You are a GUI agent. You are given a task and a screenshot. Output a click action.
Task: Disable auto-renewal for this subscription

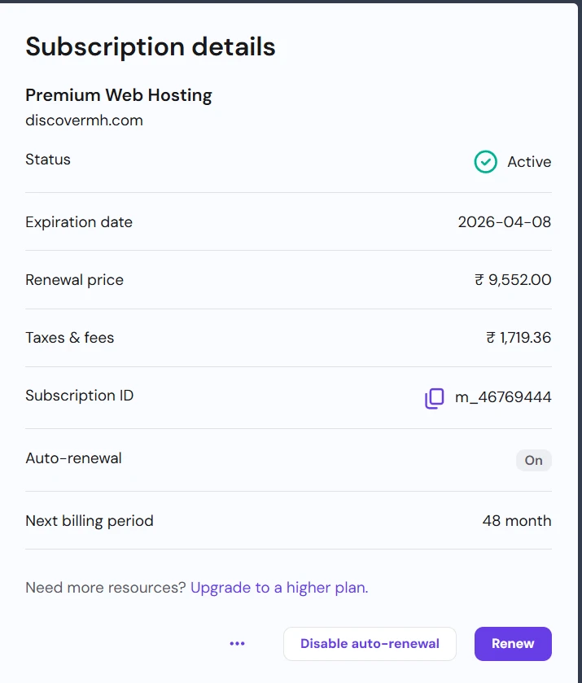coord(370,643)
